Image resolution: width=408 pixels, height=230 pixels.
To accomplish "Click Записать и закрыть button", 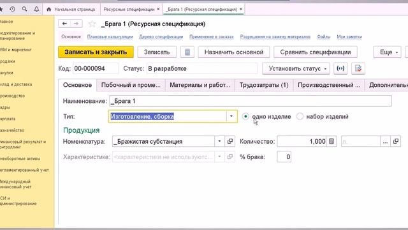I will tap(96, 52).
